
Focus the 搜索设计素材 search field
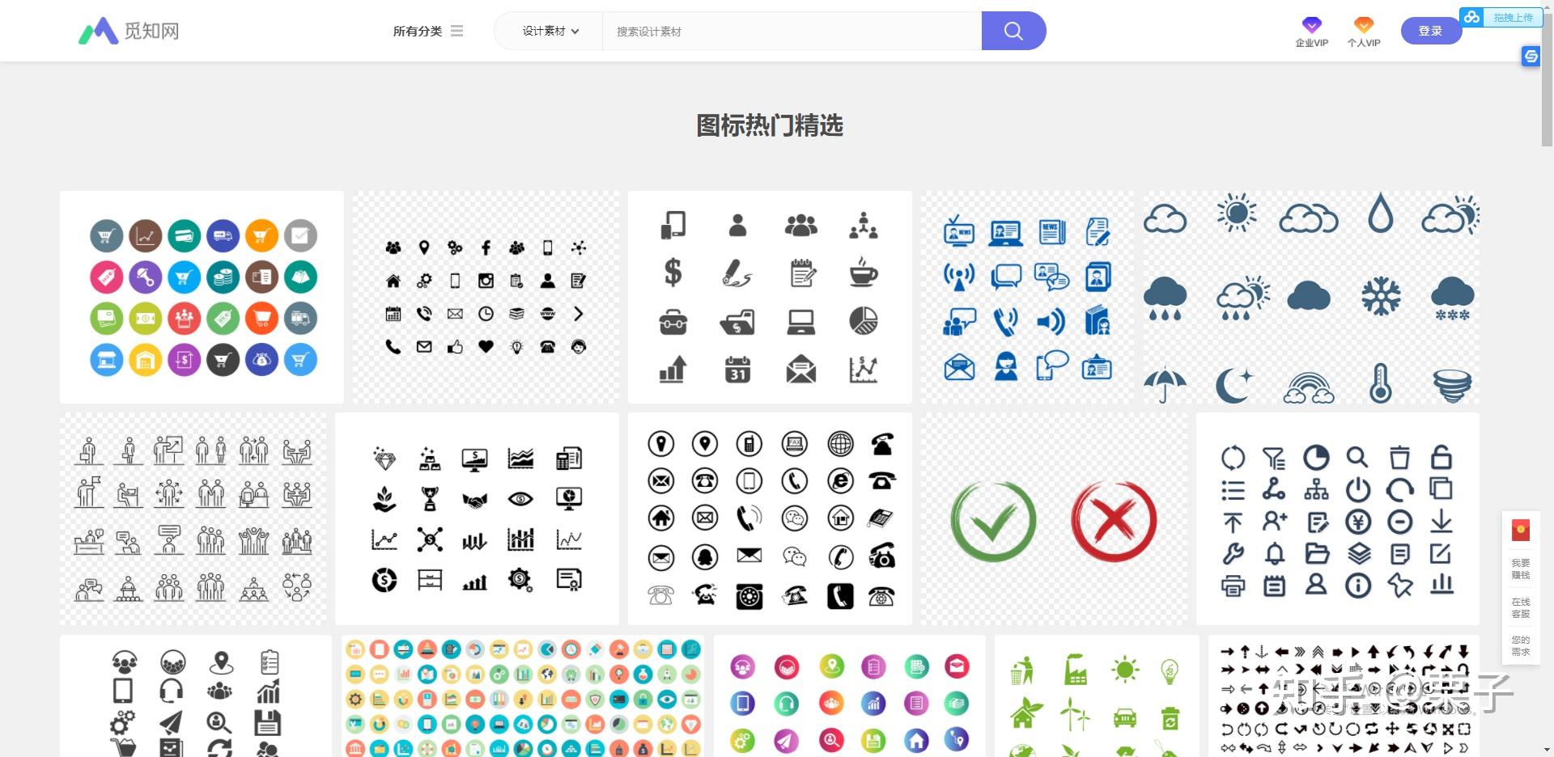pyautogui.click(x=792, y=31)
